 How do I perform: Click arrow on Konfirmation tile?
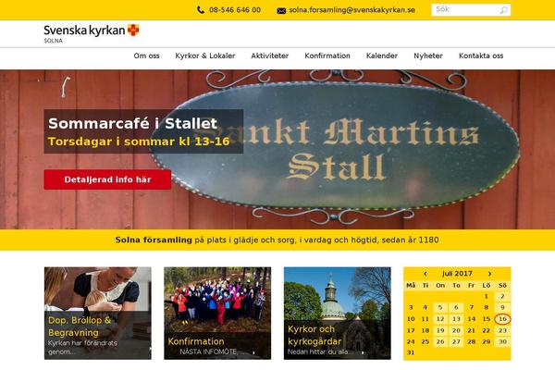[x=253, y=352]
